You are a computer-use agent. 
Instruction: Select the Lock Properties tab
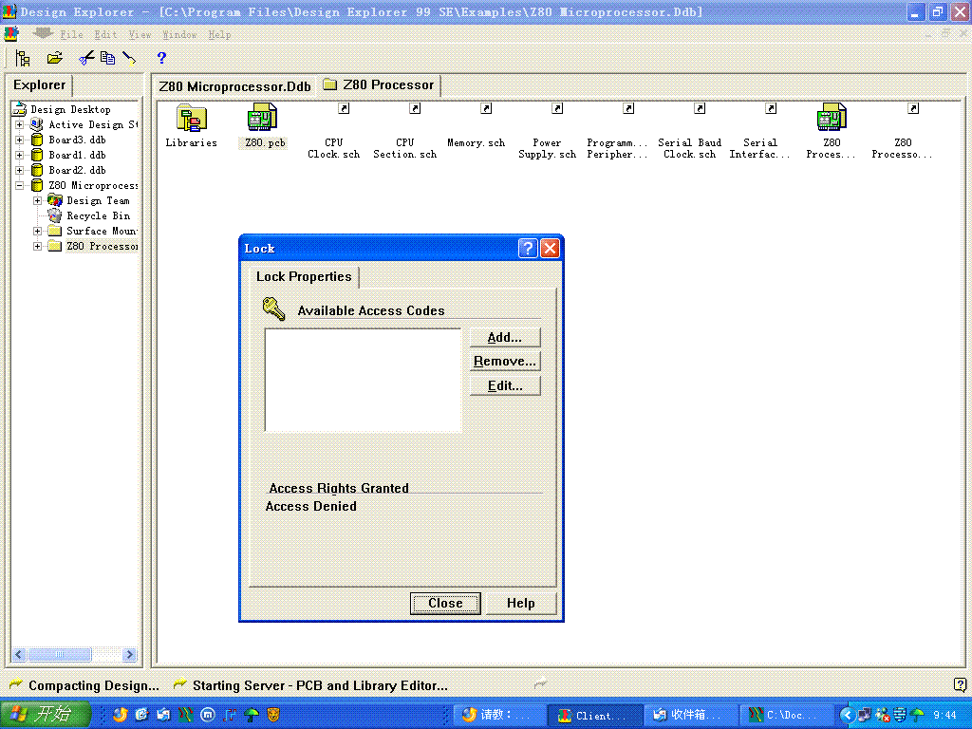[x=304, y=276]
